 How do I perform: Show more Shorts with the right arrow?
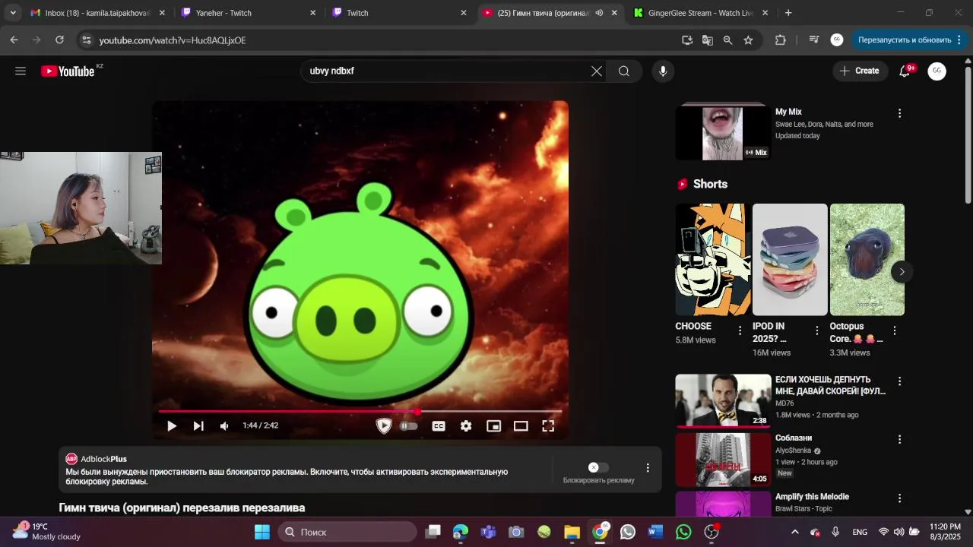pyautogui.click(x=902, y=271)
